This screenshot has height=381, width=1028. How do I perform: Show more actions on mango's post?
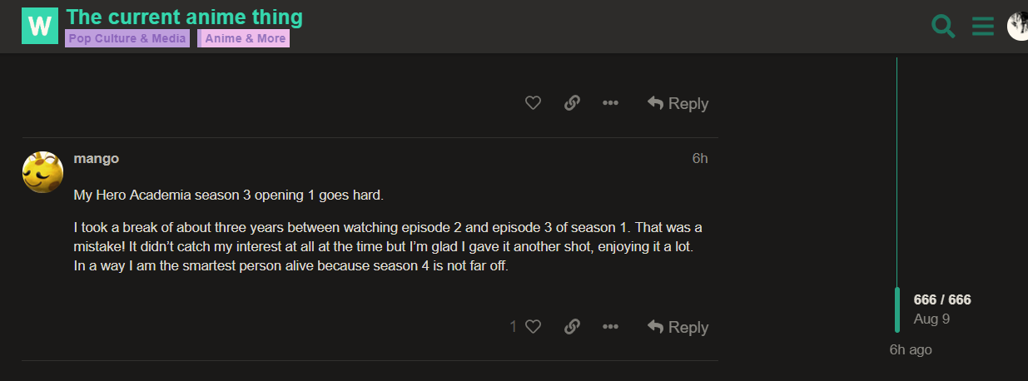(x=610, y=327)
